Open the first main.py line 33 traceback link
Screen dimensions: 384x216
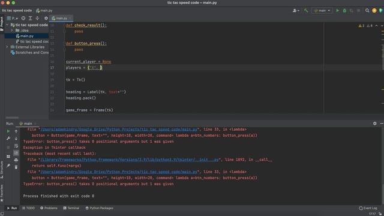(x=119, y=130)
